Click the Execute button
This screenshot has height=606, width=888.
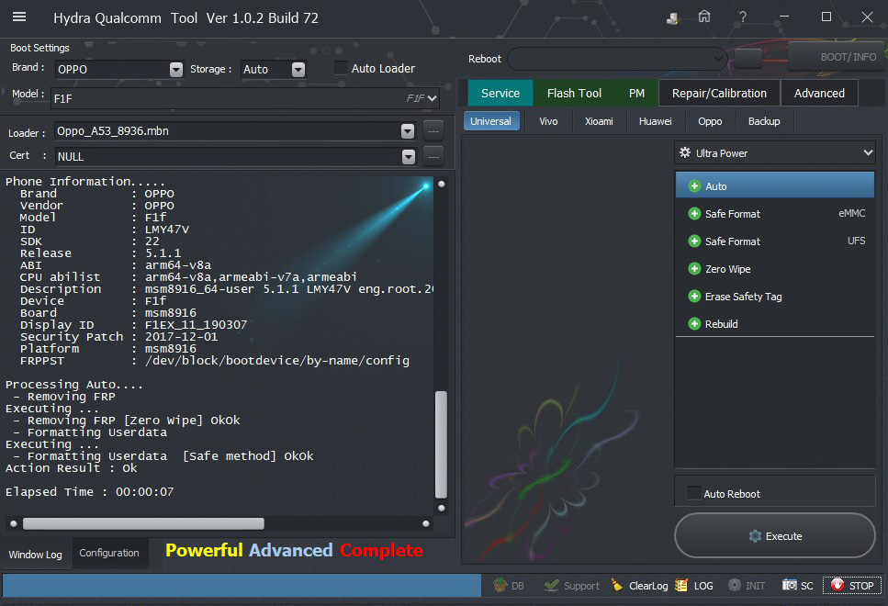(x=775, y=535)
